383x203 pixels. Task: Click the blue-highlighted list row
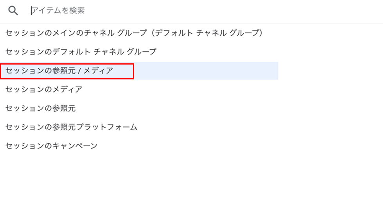point(139,70)
